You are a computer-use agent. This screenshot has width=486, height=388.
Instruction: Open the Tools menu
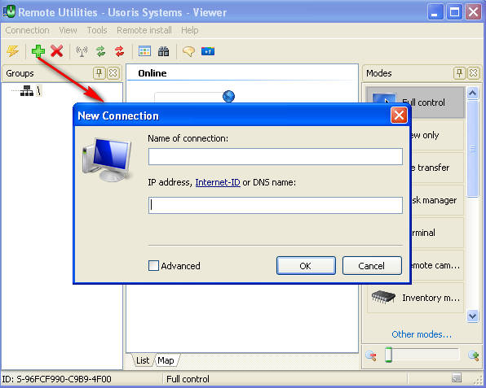[x=97, y=30]
